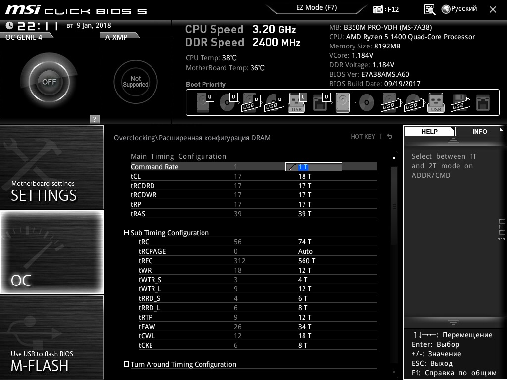Toggle the OC GENIE 4 OFF button
Screen dimensions: 507x380
[x=49, y=82]
